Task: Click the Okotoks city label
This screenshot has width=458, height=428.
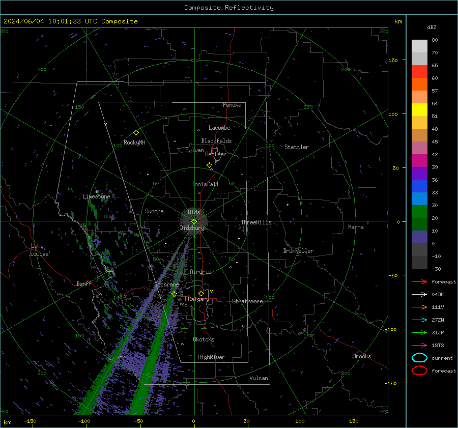Action: (x=204, y=339)
